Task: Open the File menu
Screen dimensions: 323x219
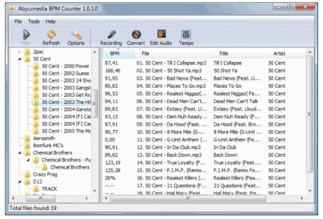Action: (18, 21)
